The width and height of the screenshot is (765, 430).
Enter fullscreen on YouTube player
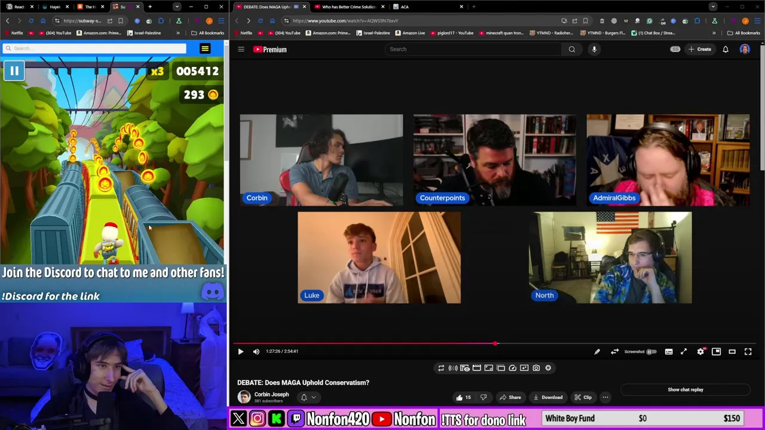tap(748, 352)
